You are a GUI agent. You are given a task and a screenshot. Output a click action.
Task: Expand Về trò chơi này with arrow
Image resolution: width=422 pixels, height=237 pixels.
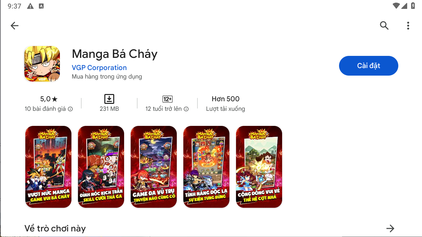tap(390, 228)
